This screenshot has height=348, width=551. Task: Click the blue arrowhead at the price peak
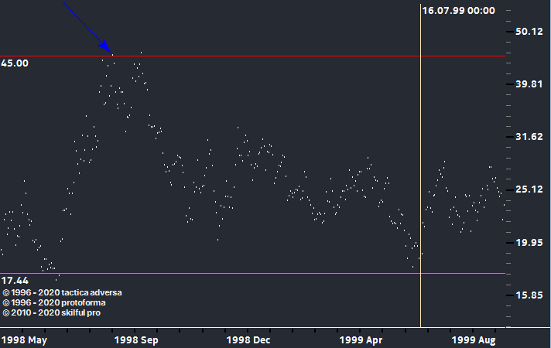(x=108, y=49)
